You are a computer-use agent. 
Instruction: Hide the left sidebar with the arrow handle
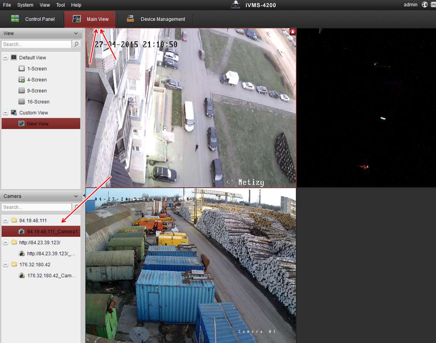84,196
